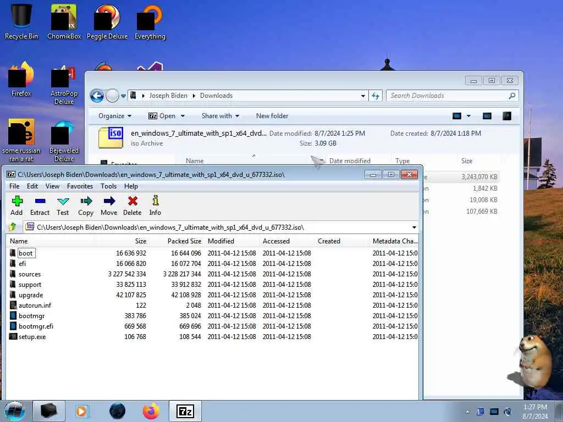
Task: Click the Windows Start orb
Action: tap(15, 411)
